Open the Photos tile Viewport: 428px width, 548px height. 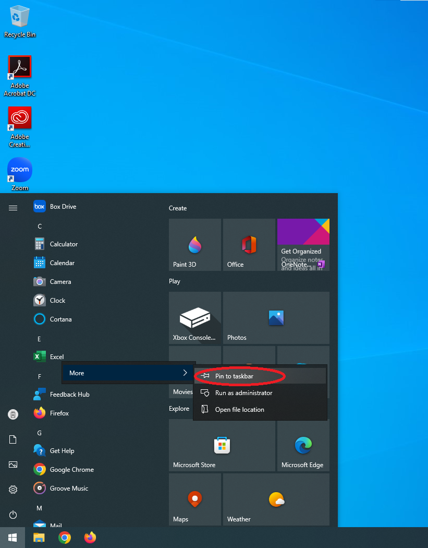[x=276, y=318]
